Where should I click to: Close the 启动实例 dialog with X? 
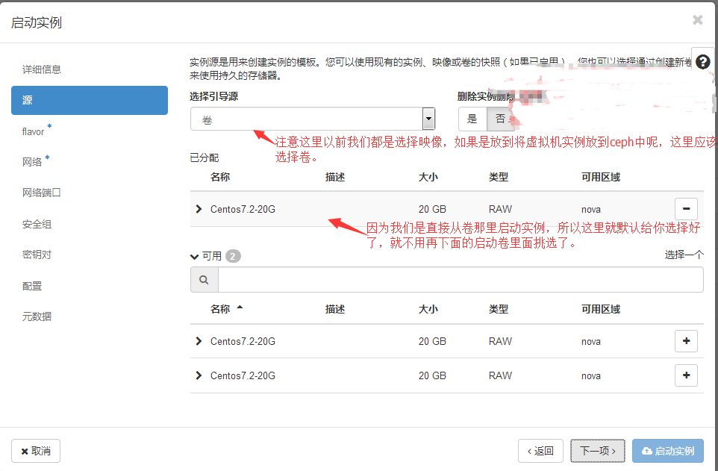pyautogui.click(x=697, y=20)
